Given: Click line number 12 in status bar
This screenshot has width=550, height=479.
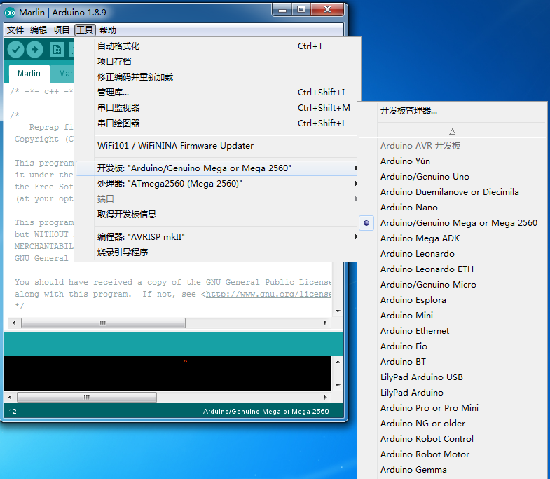Looking at the screenshot, I should (13, 412).
